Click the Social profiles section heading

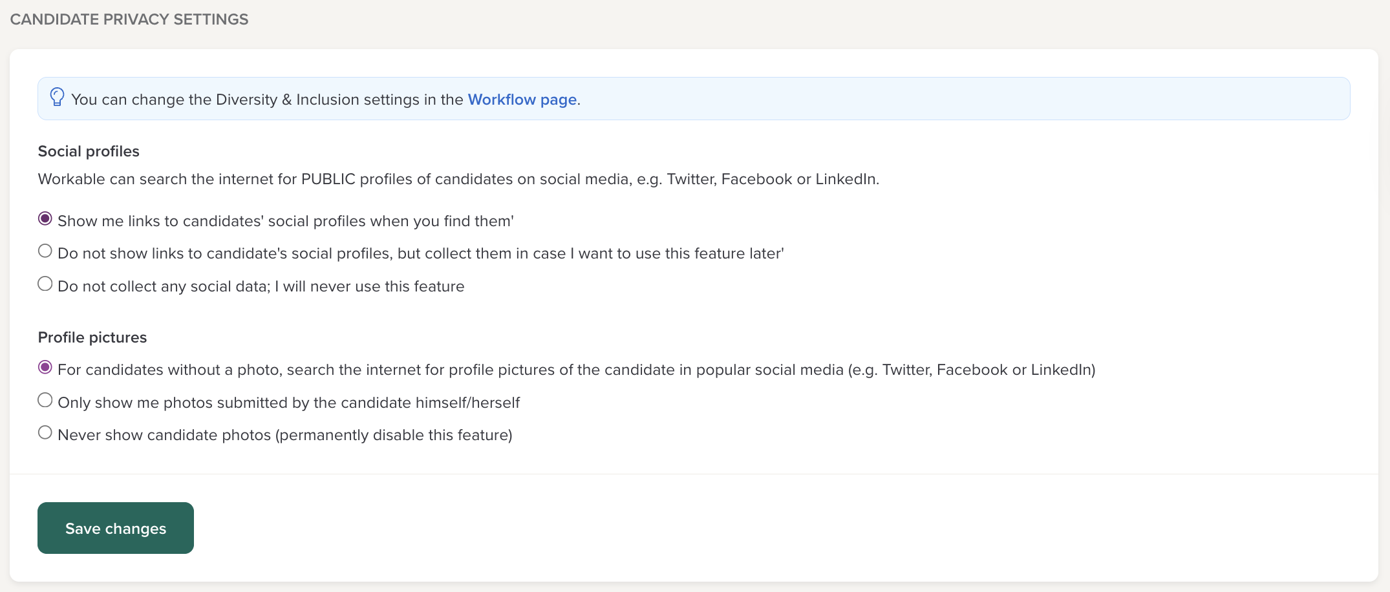click(x=89, y=151)
